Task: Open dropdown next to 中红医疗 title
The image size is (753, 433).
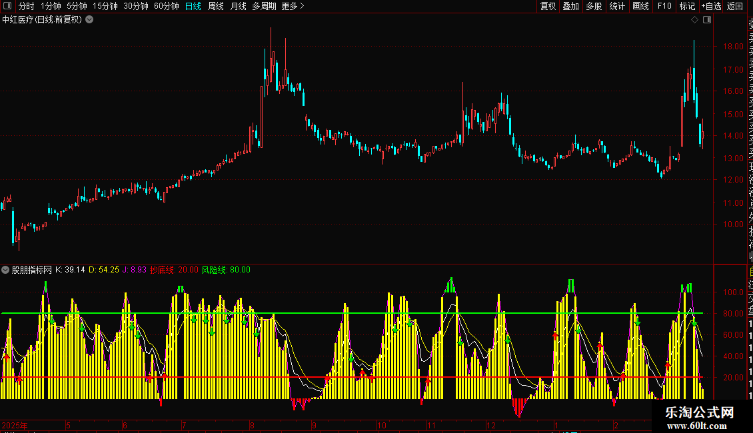Action: (x=89, y=20)
